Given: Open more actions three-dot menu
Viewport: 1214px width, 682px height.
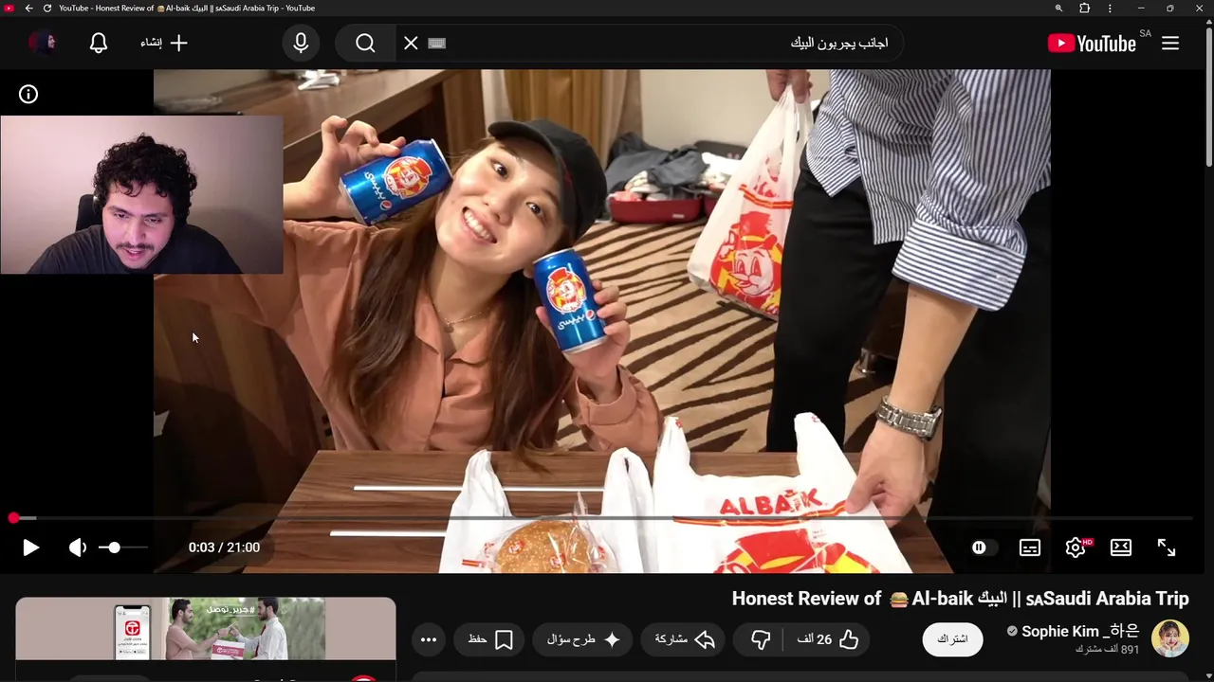Looking at the screenshot, I should tap(429, 639).
